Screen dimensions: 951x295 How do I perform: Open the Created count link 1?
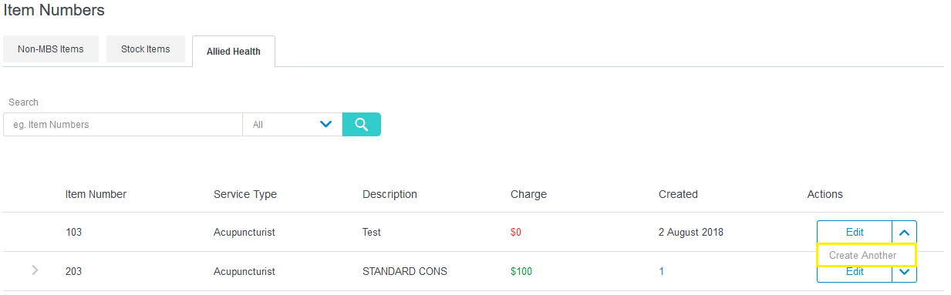(662, 271)
